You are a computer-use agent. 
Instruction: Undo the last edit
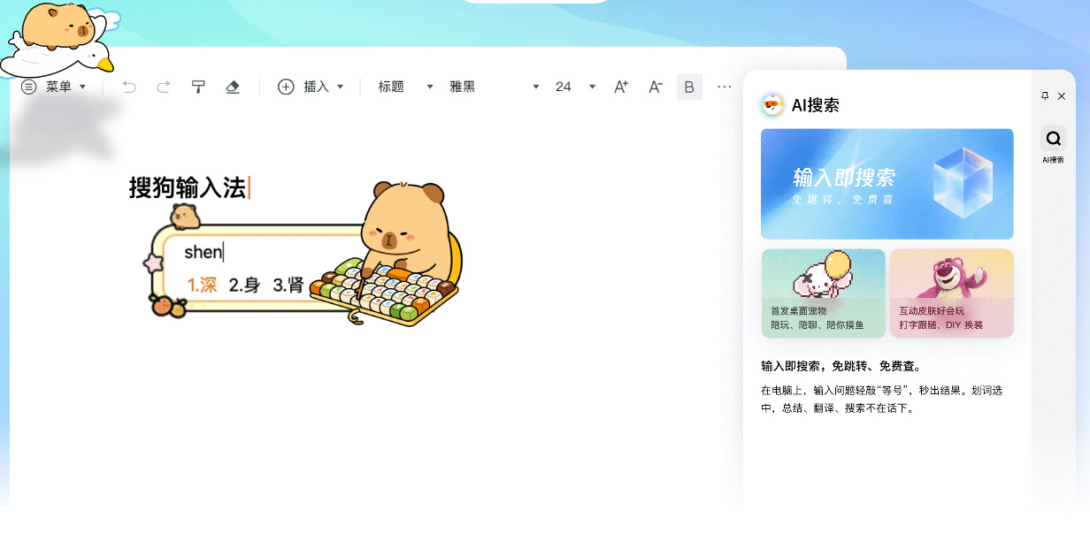click(129, 87)
